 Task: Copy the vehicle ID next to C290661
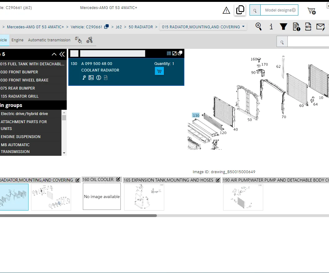(x=106, y=26)
